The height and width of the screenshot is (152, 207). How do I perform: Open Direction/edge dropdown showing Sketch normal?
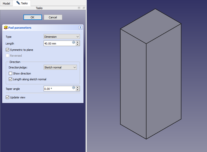click(60, 67)
